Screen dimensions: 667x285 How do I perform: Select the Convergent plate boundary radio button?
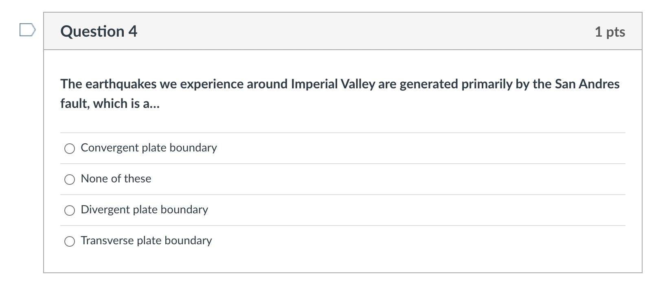[x=70, y=149]
